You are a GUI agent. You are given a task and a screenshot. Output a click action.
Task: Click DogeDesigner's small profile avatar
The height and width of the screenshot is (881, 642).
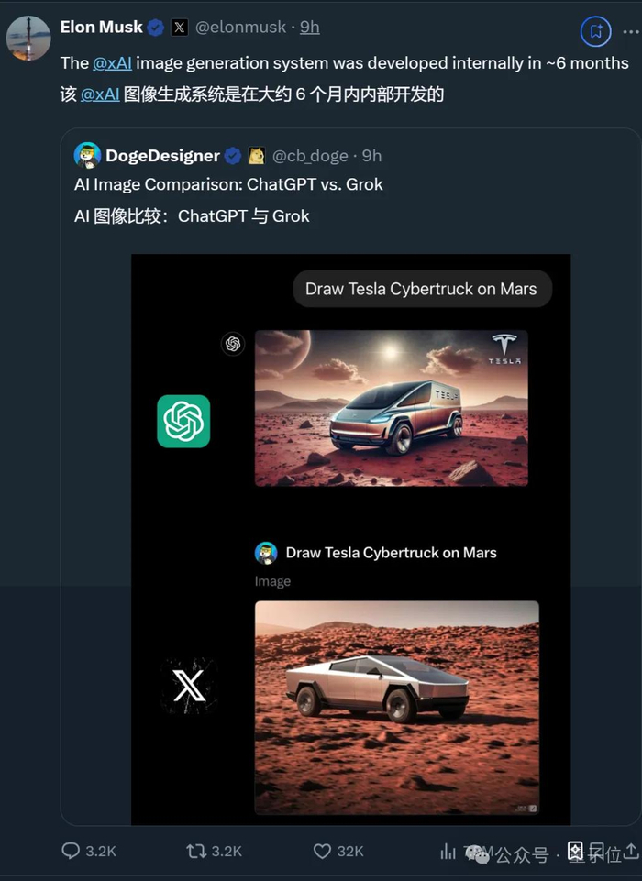coord(87,155)
